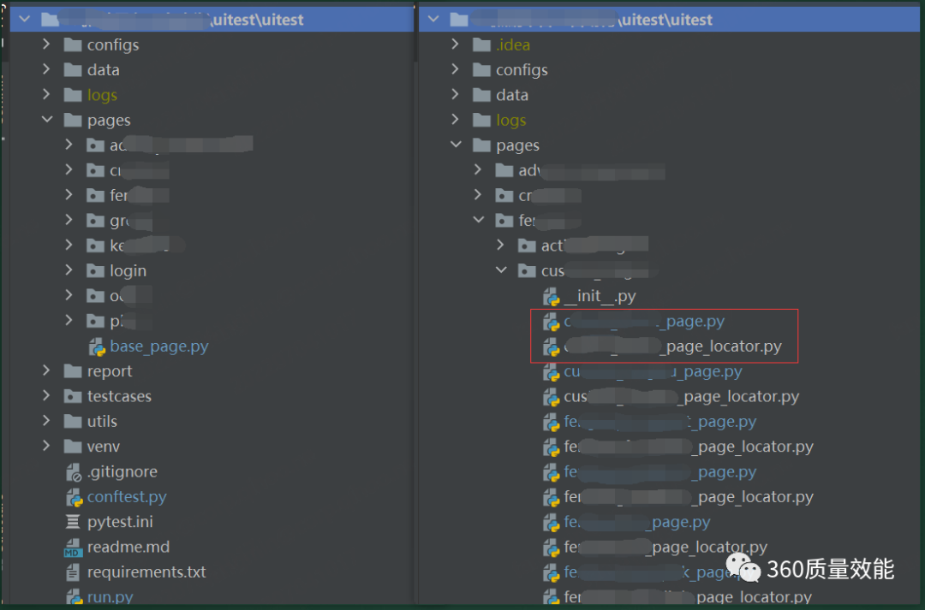Click configs folder icon in left tree
Image resolution: width=925 pixels, height=610 pixels.
point(73,44)
